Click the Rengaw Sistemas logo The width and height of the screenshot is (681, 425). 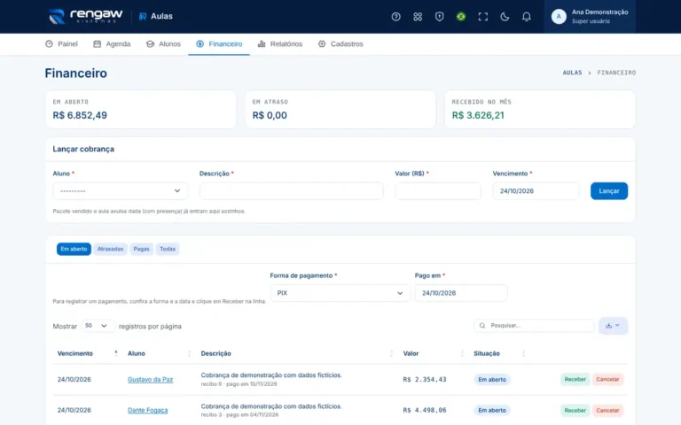(x=85, y=17)
